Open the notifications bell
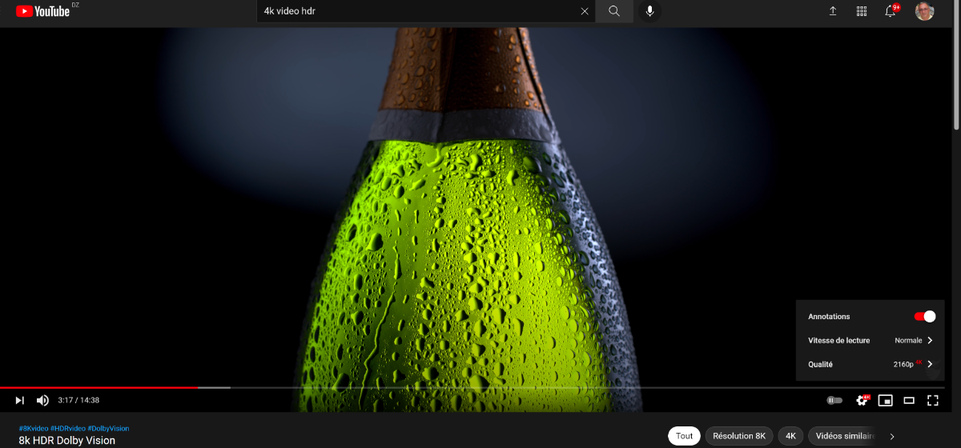The width and height of the screenshot is (961, 448). coord(891,10)
